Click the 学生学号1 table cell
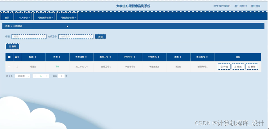 (x=130, y=67)
